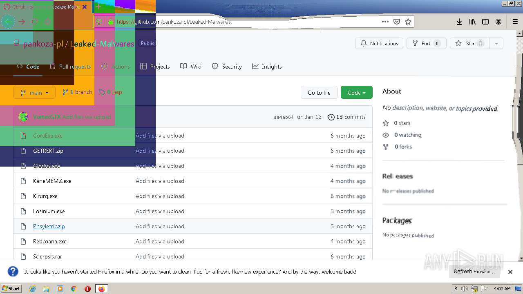Screen dimensions: 523x294
Task: Click the commits history clock icon
Action: click(331, 117)
